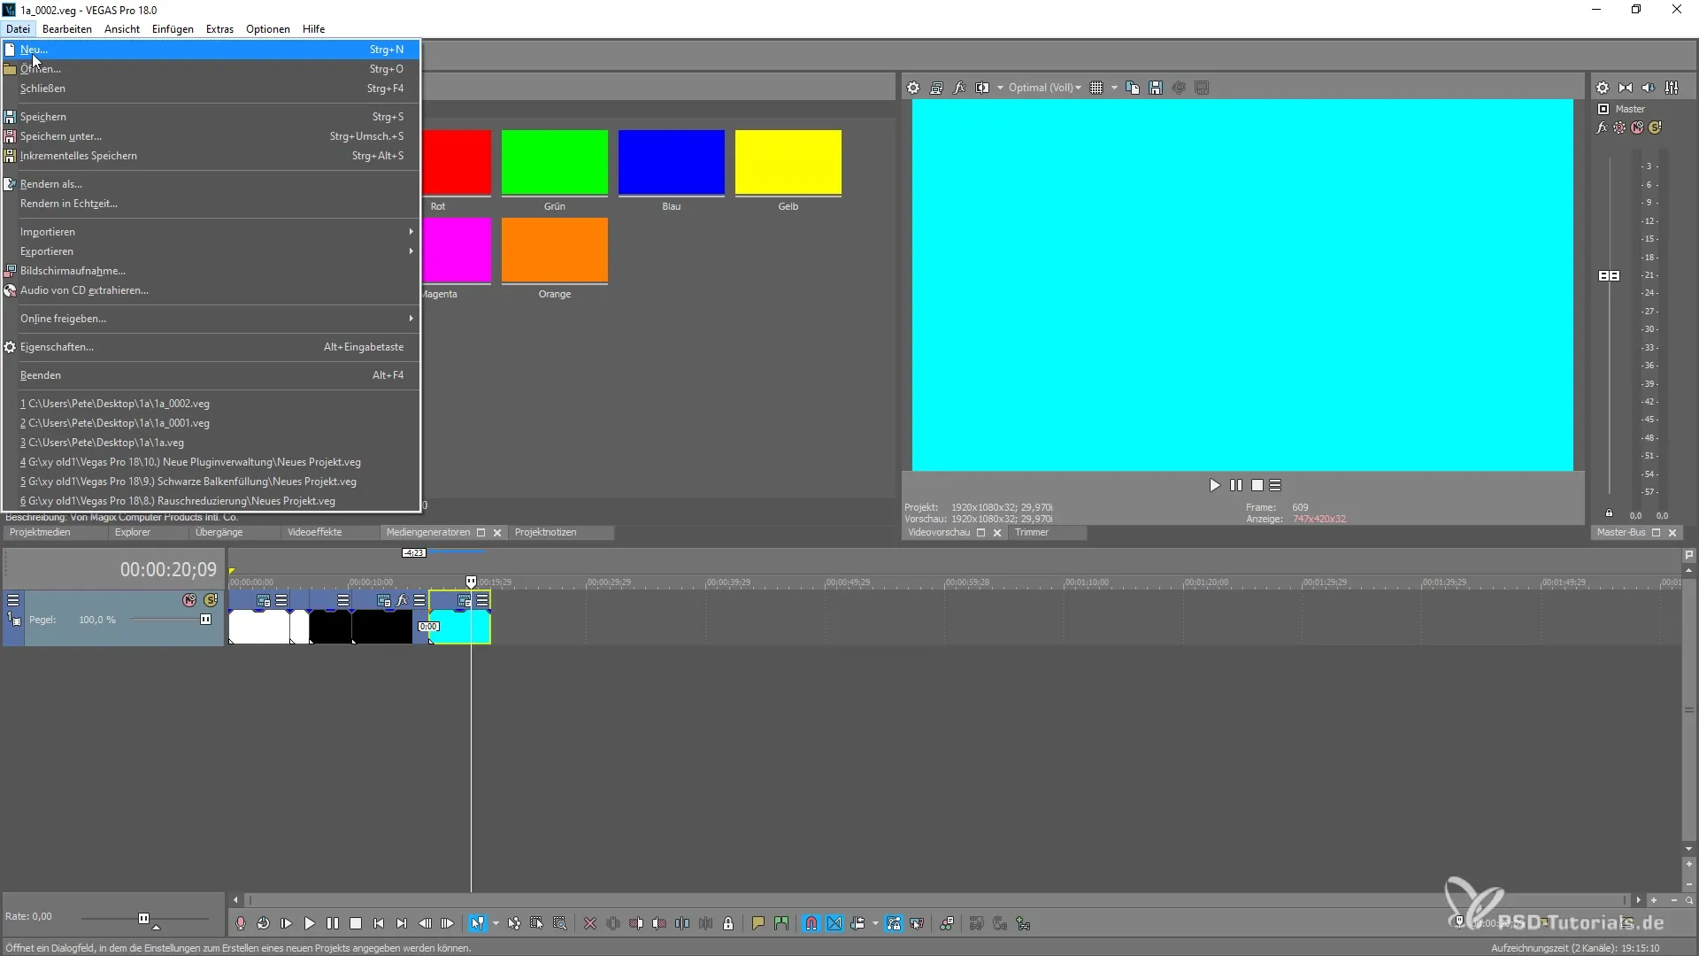Open video preview project properties gear
This screenshot has width=1699, height=956.
point(913,88)
